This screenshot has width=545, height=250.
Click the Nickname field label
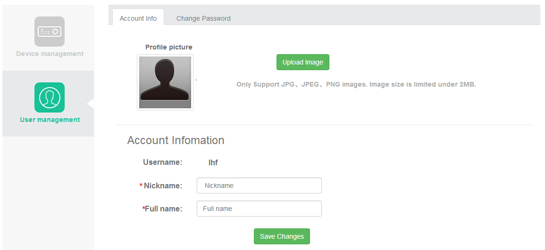[163, 185]
